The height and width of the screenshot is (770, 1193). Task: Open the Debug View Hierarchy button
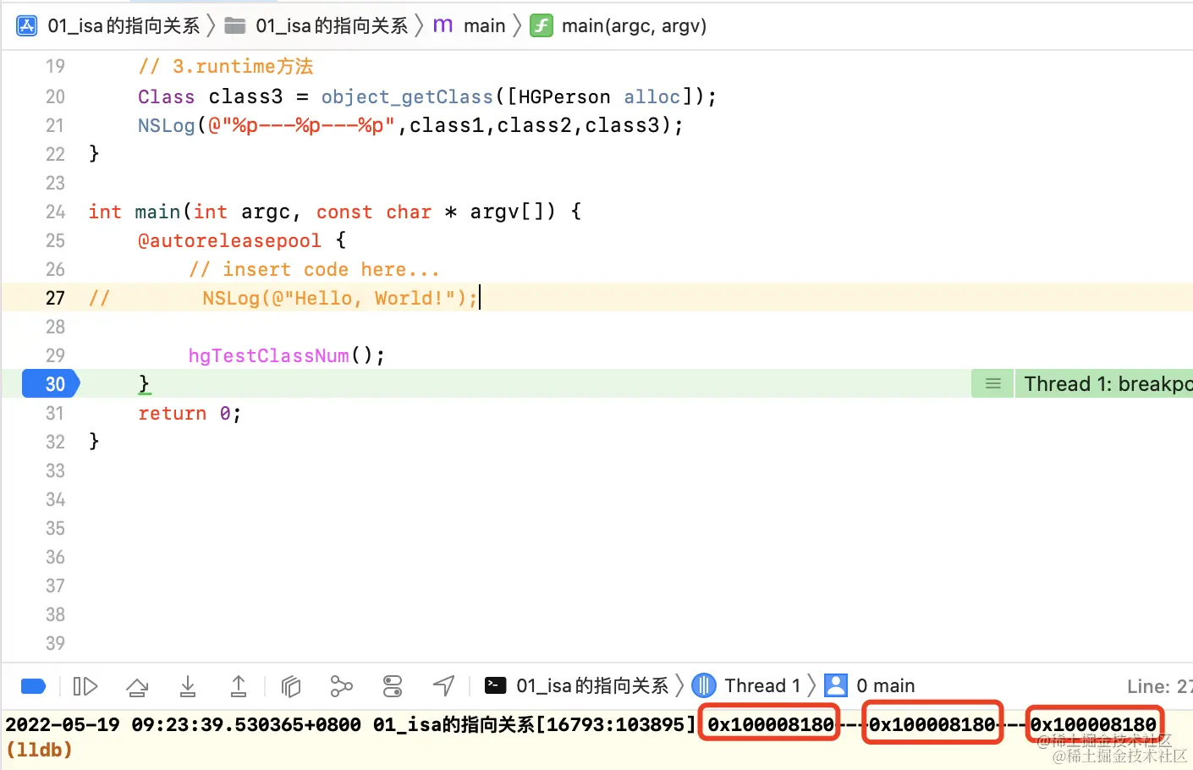click(291, 686)
